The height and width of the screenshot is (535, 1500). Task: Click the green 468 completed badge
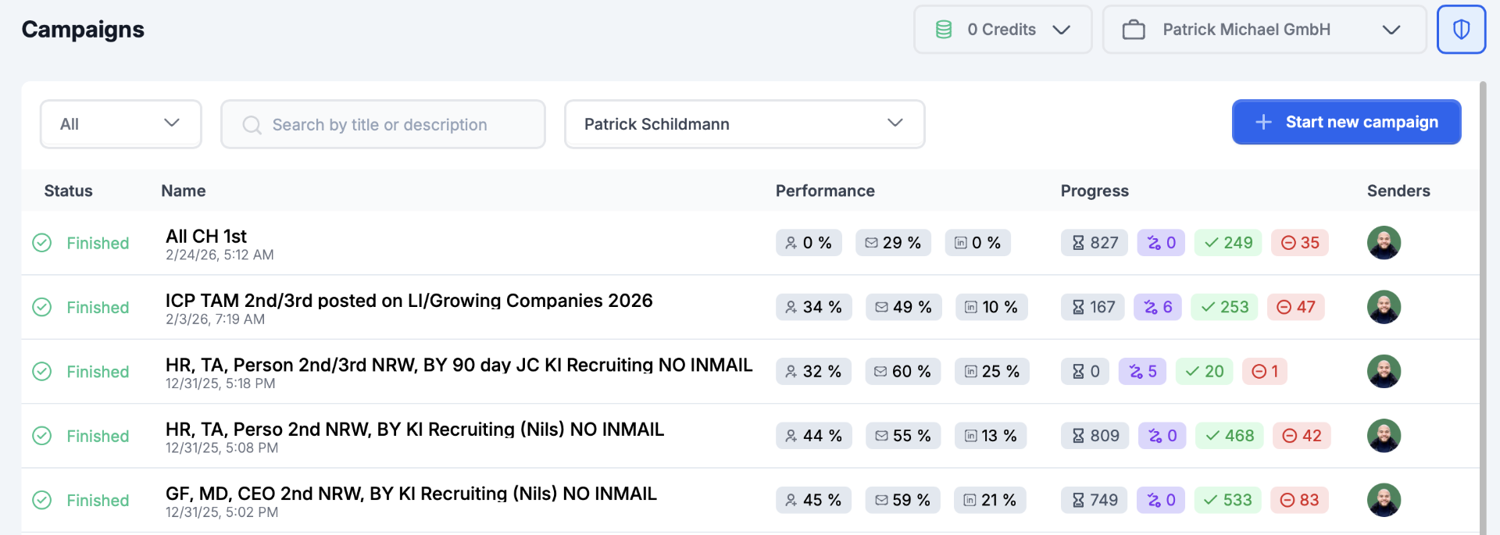(x=1229, y=436)
